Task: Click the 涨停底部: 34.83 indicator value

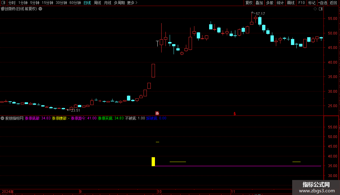Action: [x=38, y=118]
